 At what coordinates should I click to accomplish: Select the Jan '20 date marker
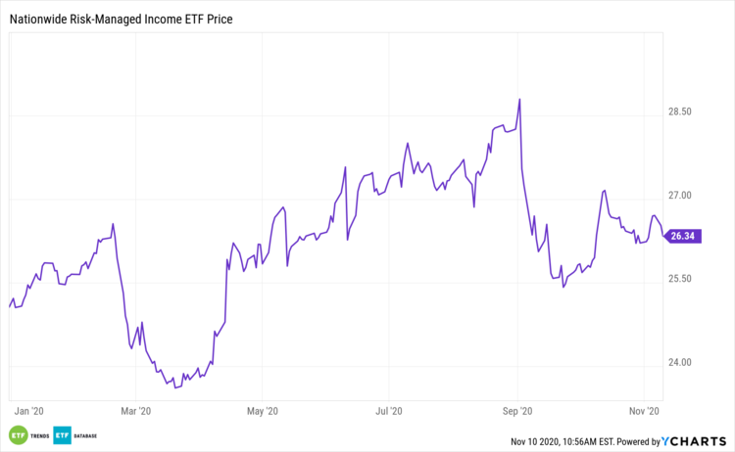click(x=29, y=411)
